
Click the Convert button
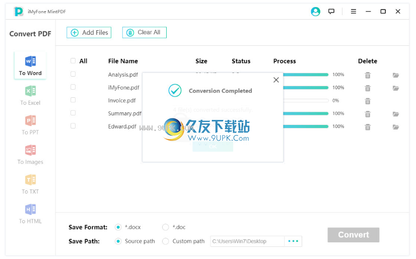pos(354,235)
